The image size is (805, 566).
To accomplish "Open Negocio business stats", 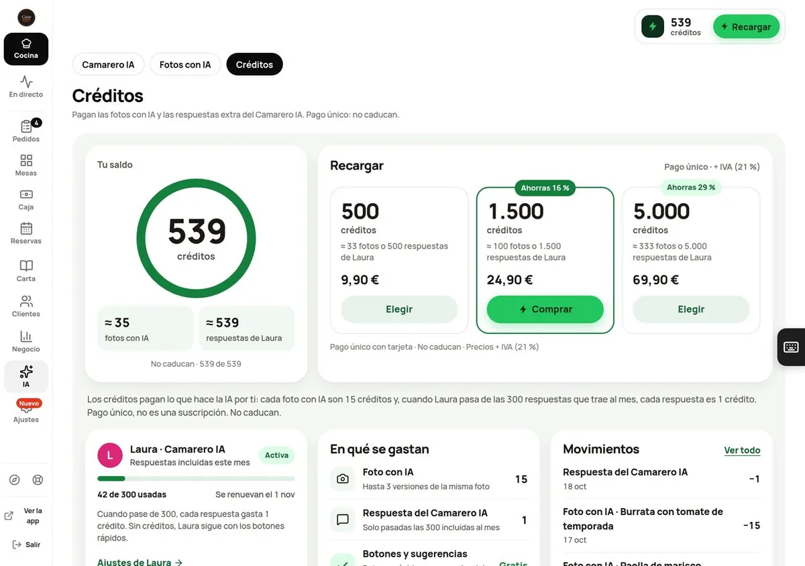I will [26, 342].
